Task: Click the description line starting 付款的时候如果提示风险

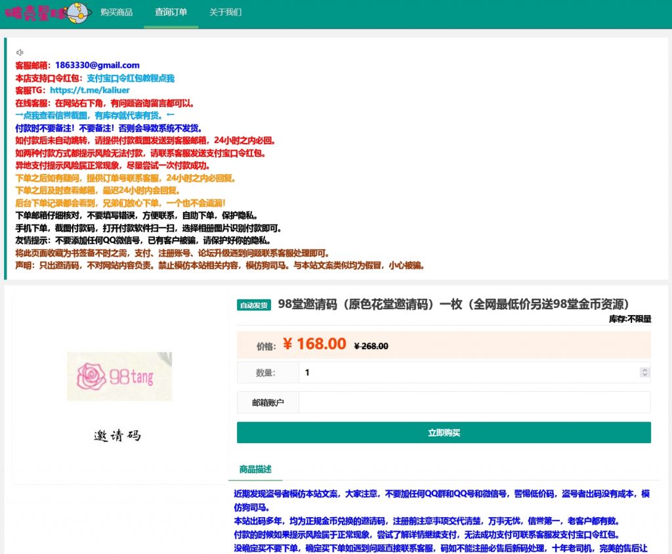Action: click(x=427, y=535)
